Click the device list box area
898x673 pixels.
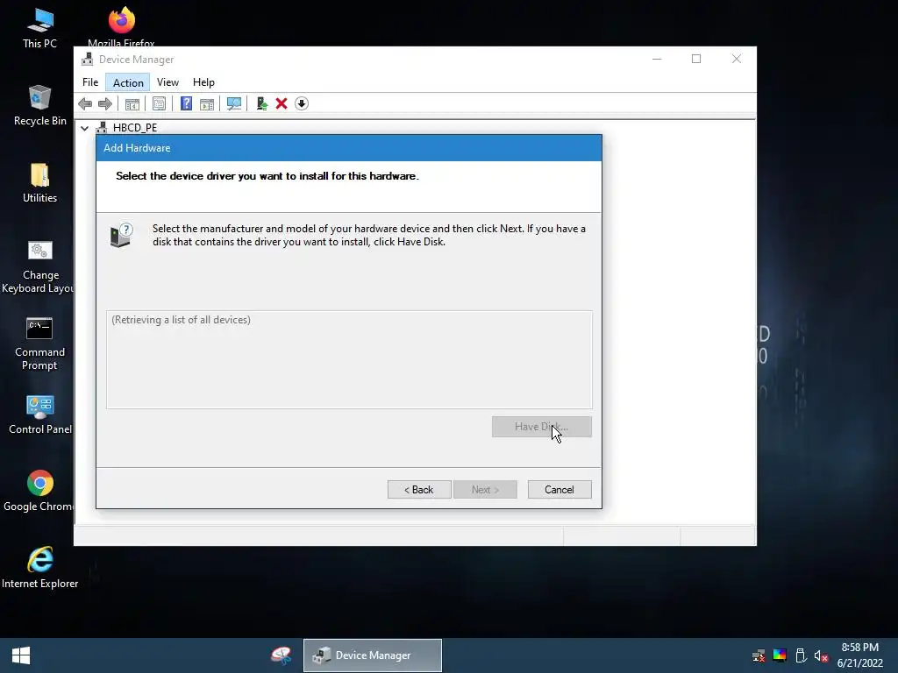tap(349, 359)
